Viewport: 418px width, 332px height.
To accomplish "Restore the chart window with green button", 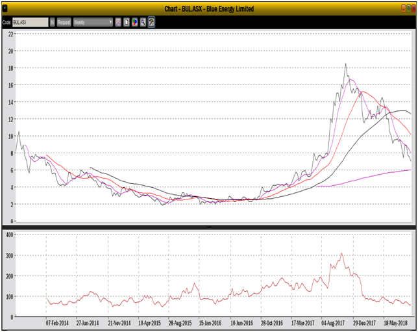I will [409, 8].
